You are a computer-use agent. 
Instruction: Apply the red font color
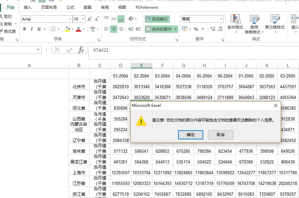[x=78, y=29]
